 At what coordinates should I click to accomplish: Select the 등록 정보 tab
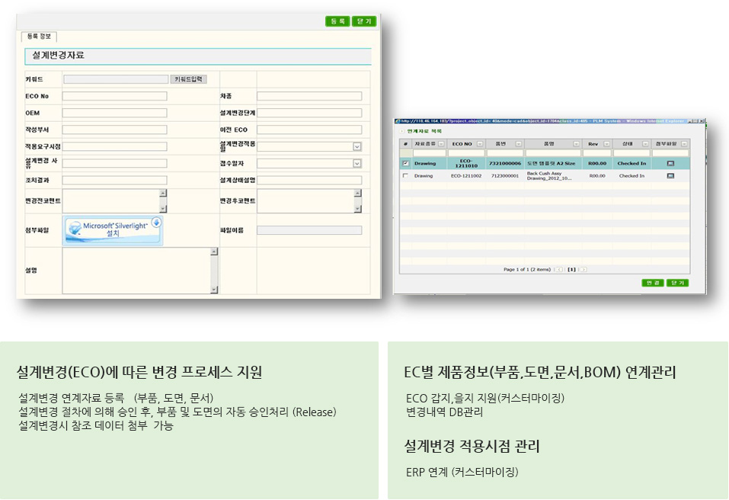(39, 36)
